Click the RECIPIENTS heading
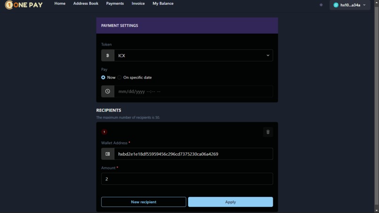Viewport: 379px width, 213px height. tap(109, 110)
